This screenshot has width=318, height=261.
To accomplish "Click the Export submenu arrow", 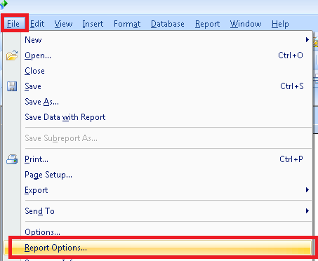I will click(x=307, y=189).
